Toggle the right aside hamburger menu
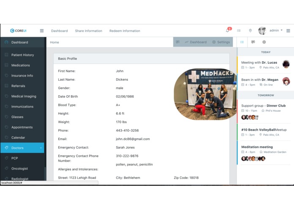Viewport: 294px width, 209px height. point(288,30)
